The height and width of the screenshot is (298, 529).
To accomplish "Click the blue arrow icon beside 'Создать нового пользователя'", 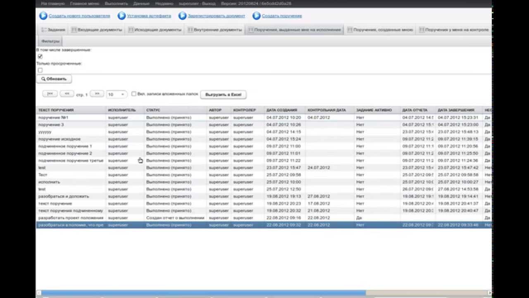I will (x=43, y=16).
